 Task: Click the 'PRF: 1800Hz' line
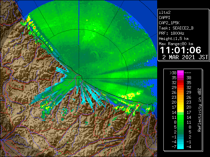click(x=171, y=33)
